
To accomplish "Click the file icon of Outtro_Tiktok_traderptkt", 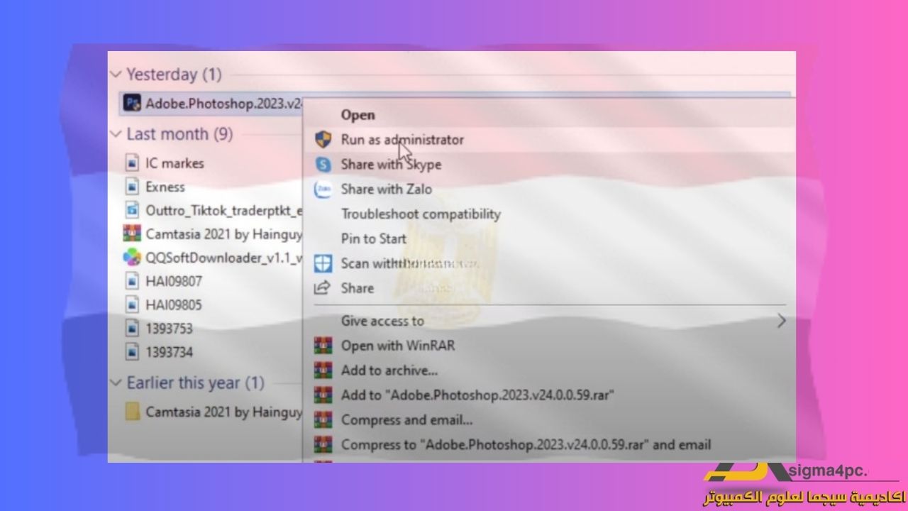I will pos(132,210).
